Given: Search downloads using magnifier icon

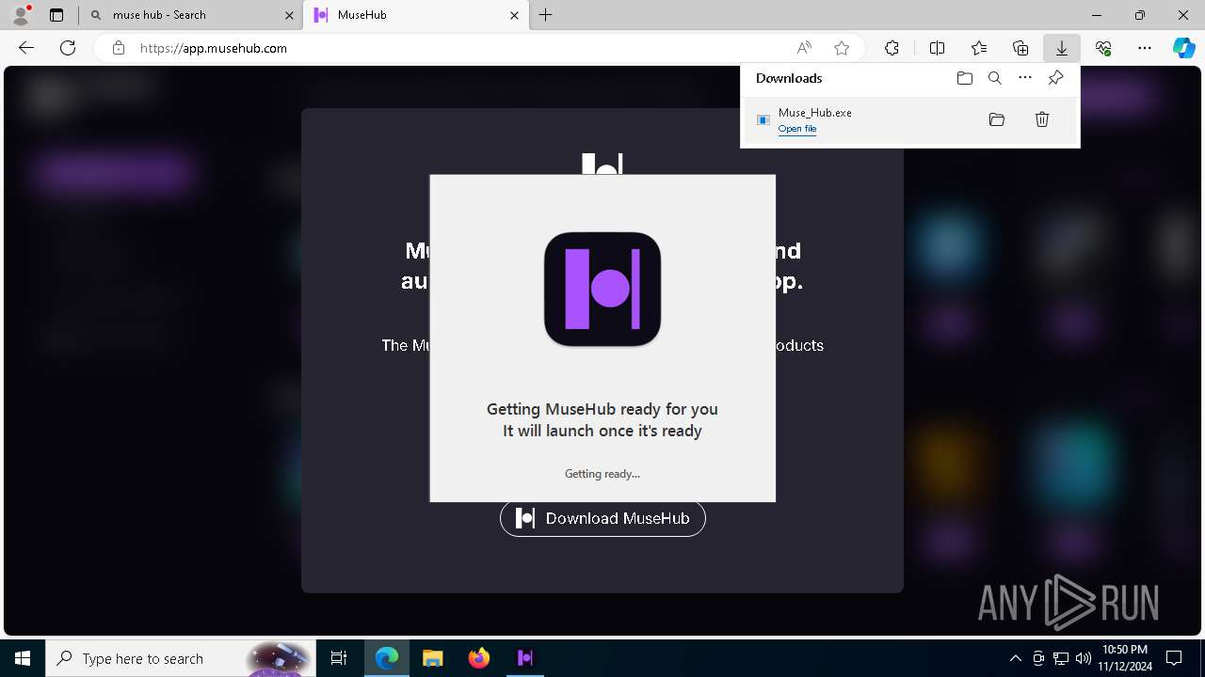Looking at the screenshot, I should (x=994, y=78).
